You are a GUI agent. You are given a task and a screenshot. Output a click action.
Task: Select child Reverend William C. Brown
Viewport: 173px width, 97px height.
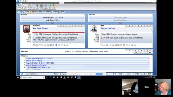tap(88, 63)
